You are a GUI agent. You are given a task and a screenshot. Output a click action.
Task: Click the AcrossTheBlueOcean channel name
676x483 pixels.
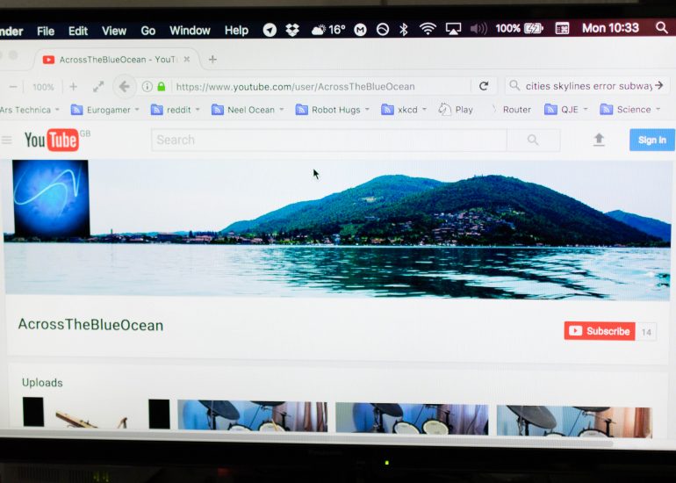90,325
